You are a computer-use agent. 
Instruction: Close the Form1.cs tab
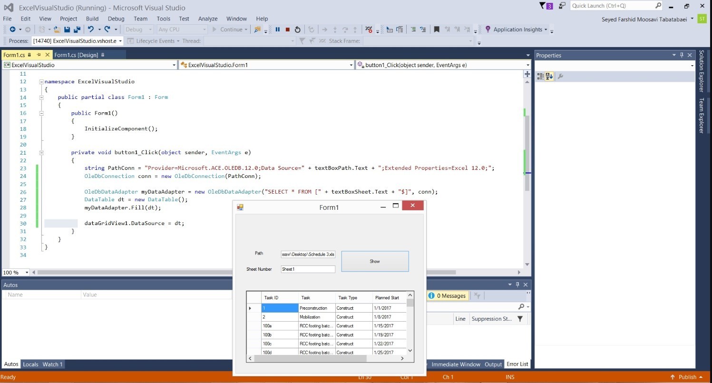47,55
